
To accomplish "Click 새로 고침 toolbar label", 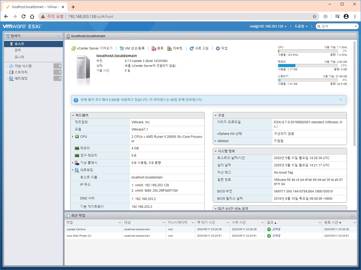I will [202, 48].
